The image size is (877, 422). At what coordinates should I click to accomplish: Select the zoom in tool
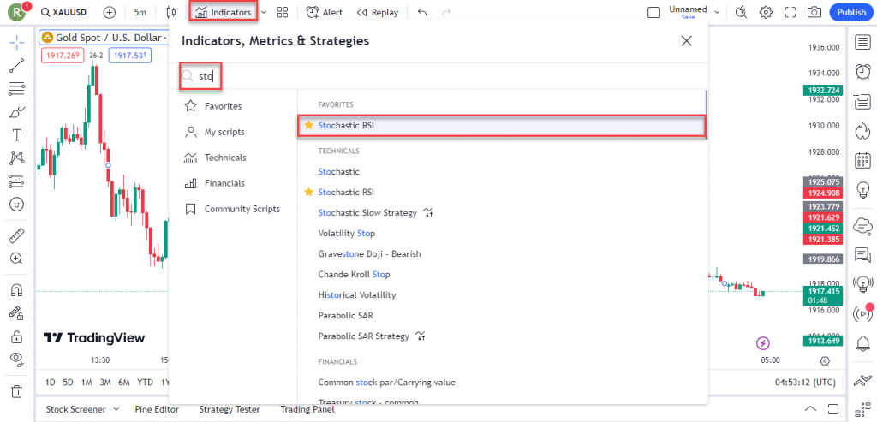17,259
